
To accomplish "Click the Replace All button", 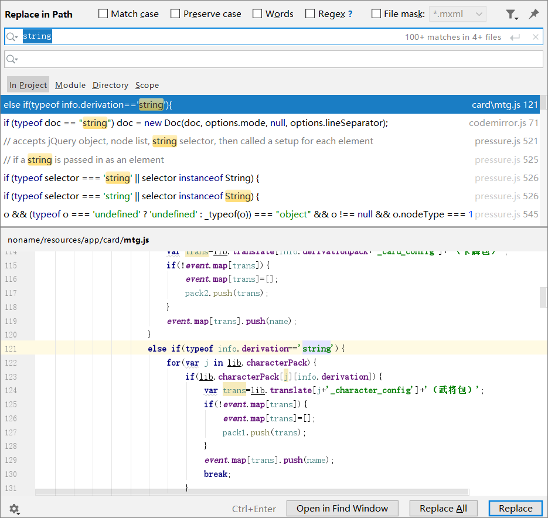I will pyautogui.click(x=443, y=508).
